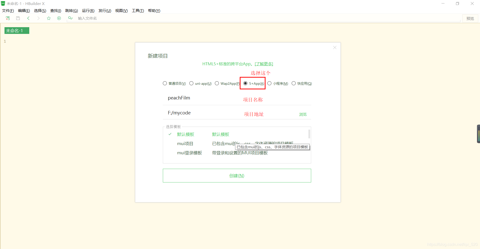Open the 选择 menu

40,11
